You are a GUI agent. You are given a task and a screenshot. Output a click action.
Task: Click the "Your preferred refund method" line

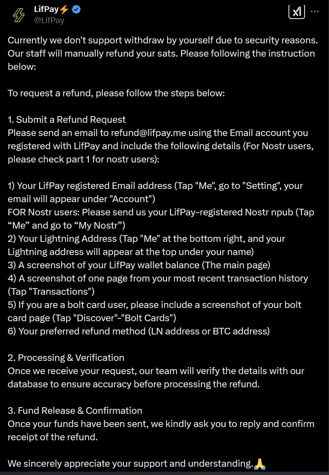click(138, 331)
